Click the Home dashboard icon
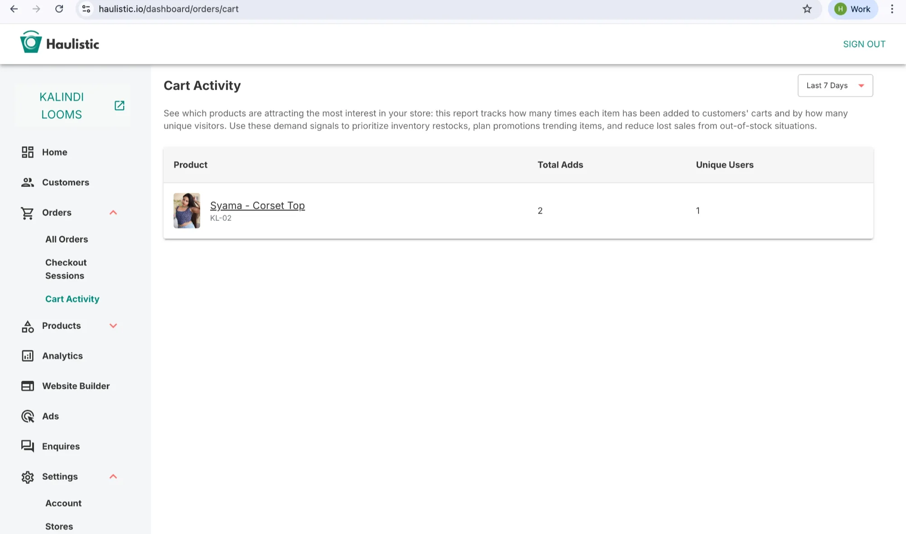 click(28, 152)
